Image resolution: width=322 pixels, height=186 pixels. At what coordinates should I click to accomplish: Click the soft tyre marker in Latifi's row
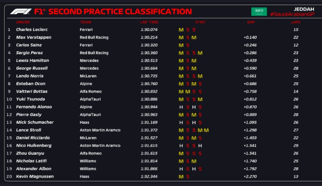coord(188,161)
